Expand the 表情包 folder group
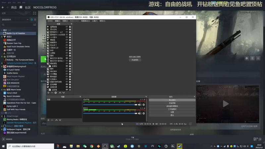 click(47, 66)
